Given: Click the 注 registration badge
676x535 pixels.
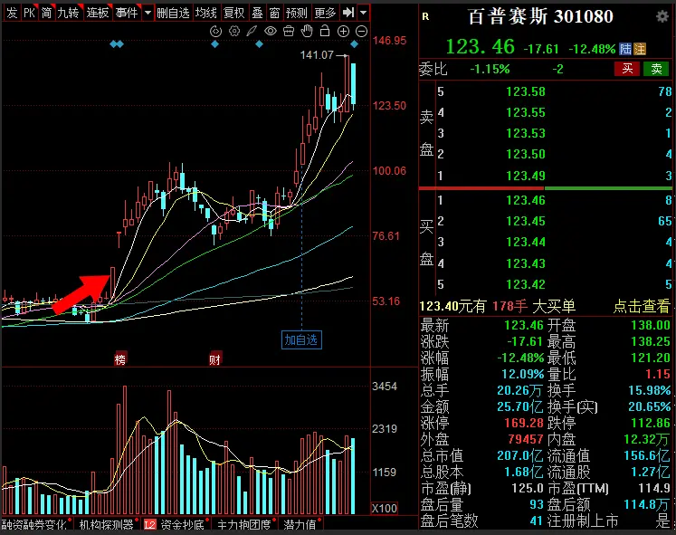Looking at the screenshot, I should [x=640, y=49].
